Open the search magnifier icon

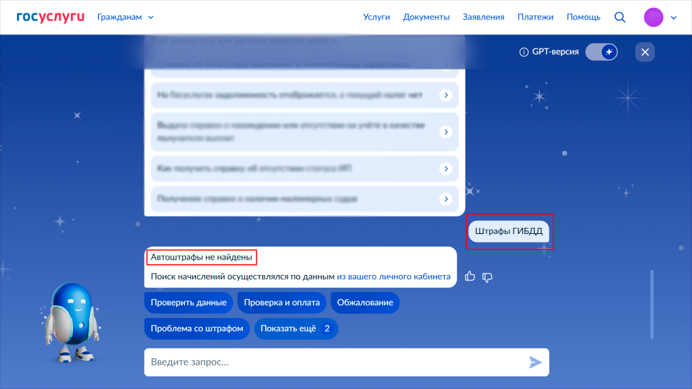[x=620, y=18]
